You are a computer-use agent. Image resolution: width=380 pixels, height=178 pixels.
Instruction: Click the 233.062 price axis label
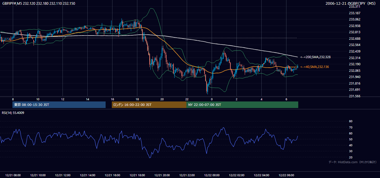354,19
